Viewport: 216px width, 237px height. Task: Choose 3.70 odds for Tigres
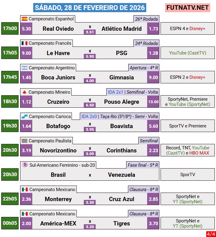click(153, 223)
